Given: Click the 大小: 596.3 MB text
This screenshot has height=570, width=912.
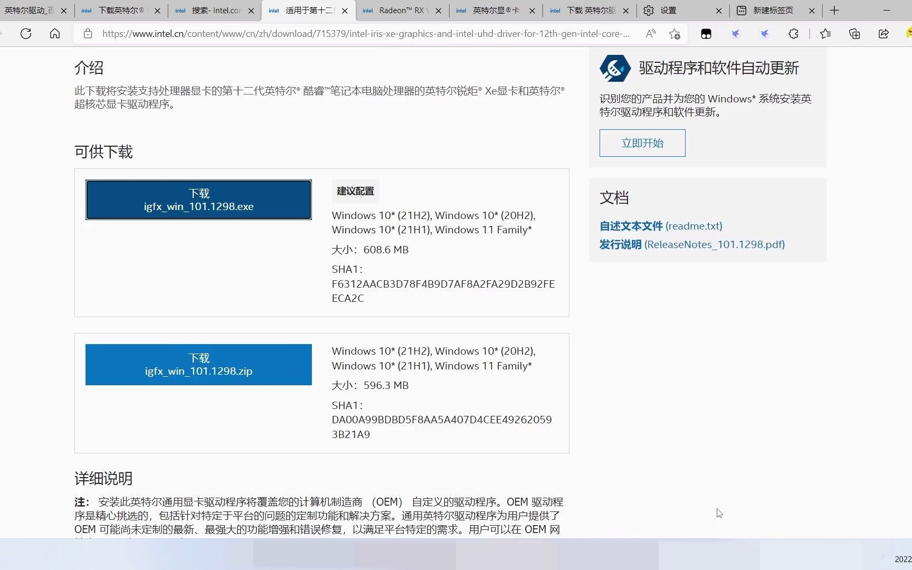Looking at the screenshot, I should pyautogui.click(x=370, y=385).
